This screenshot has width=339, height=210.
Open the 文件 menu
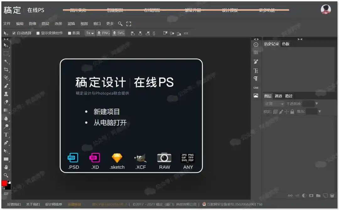7,24
